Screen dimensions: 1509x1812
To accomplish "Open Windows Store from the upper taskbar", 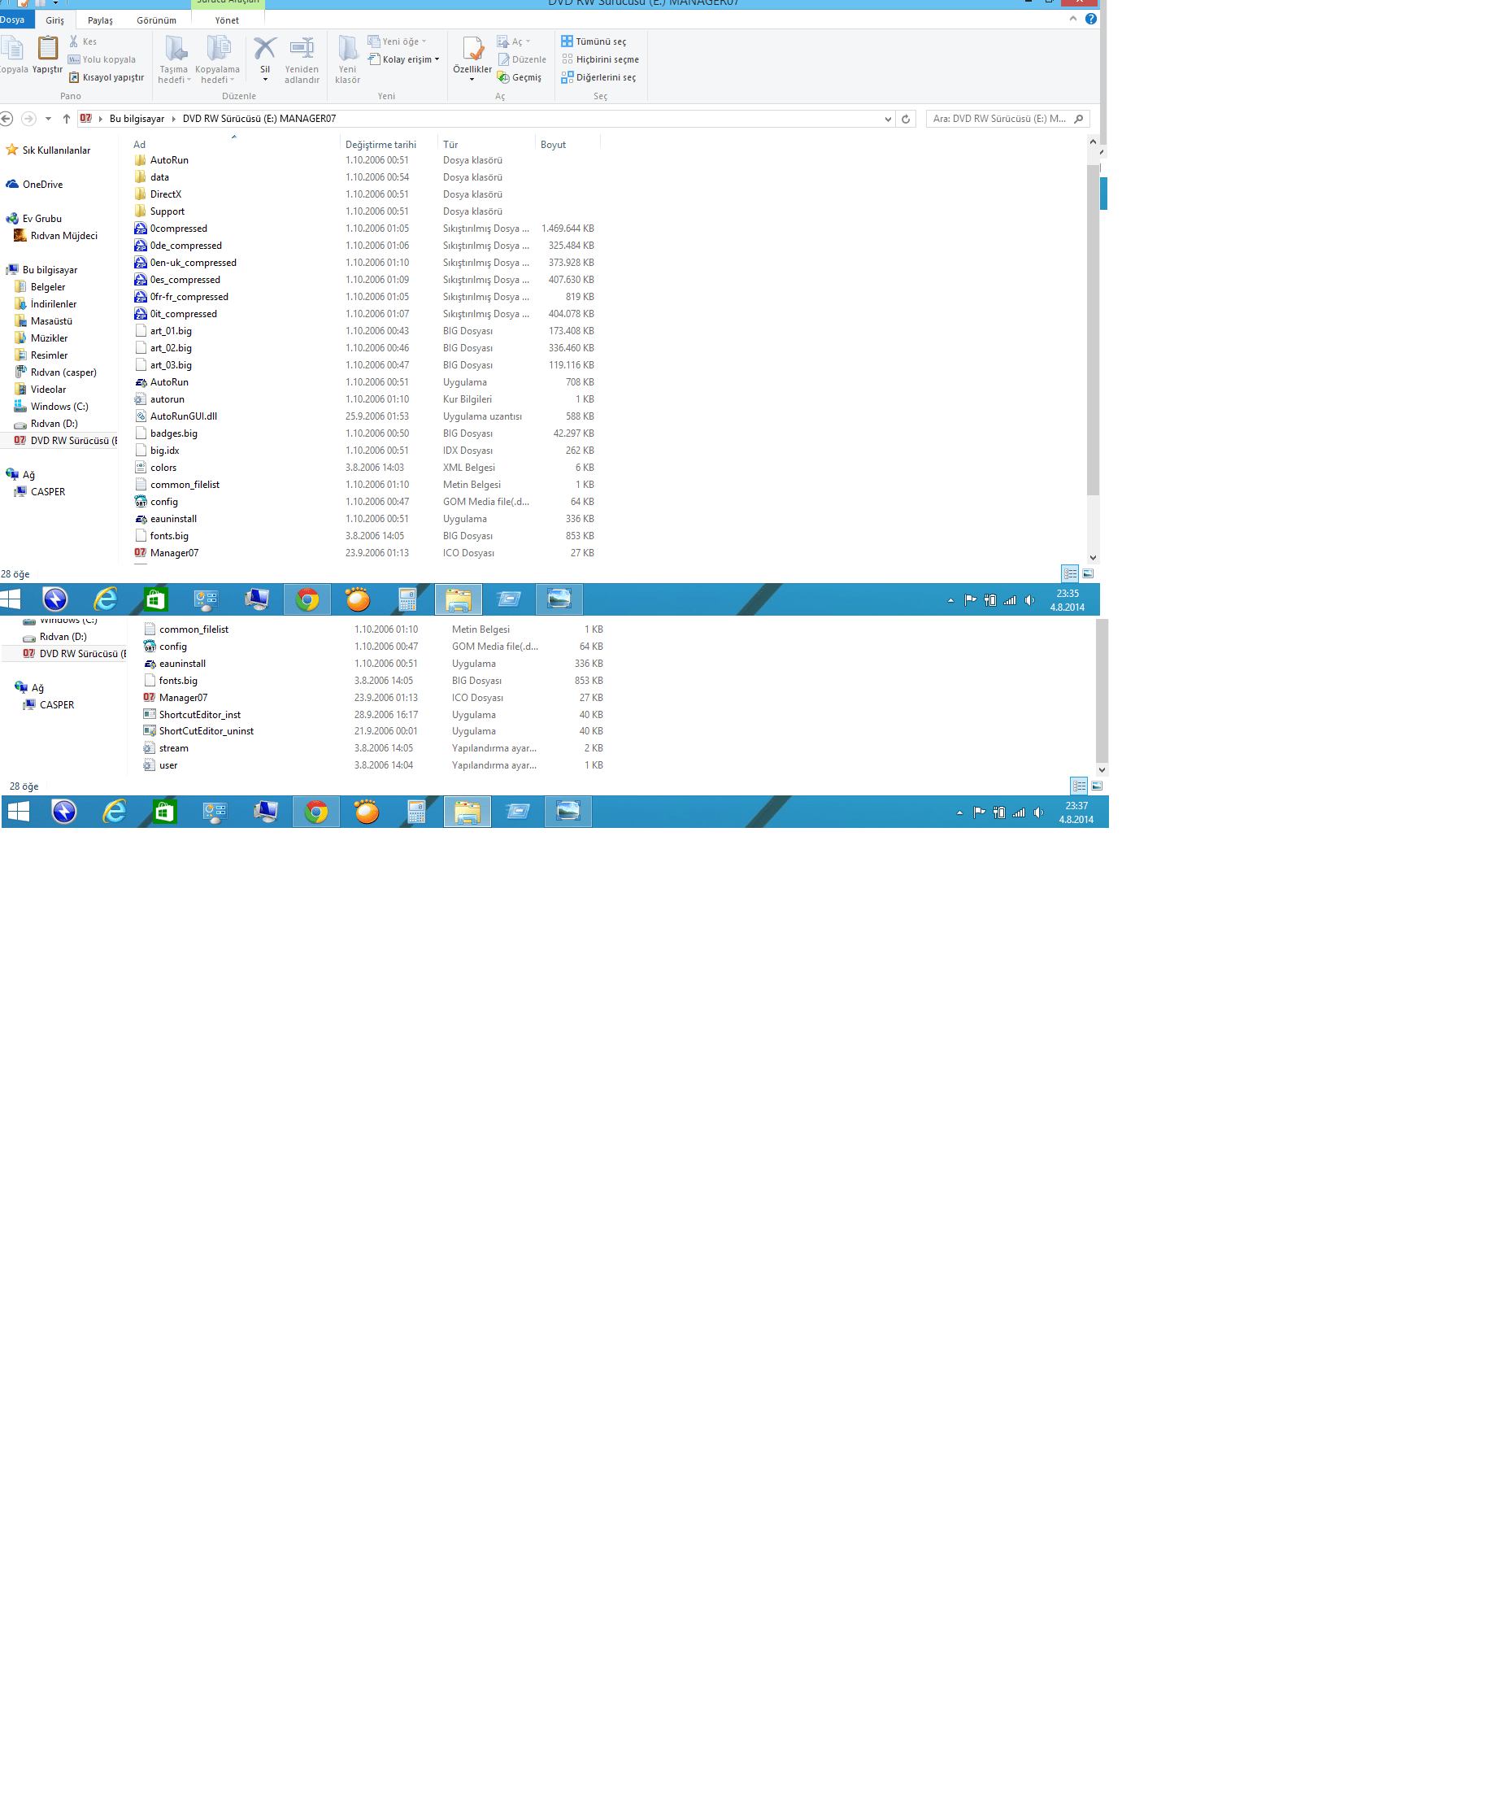I will coord(156,599).
